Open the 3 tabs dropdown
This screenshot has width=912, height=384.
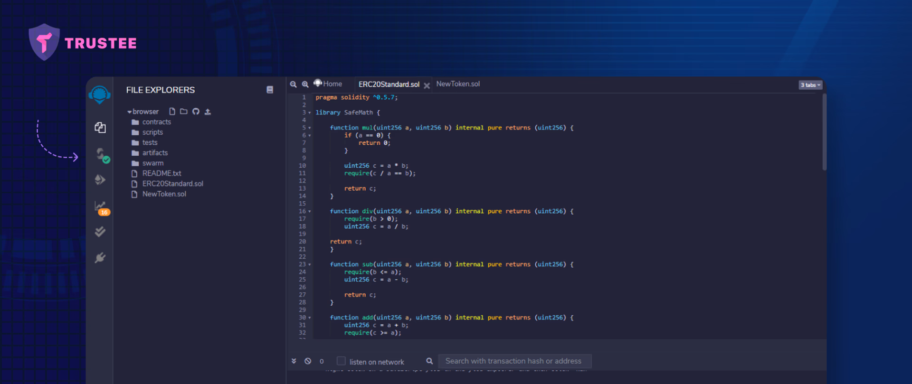point(810,85)
